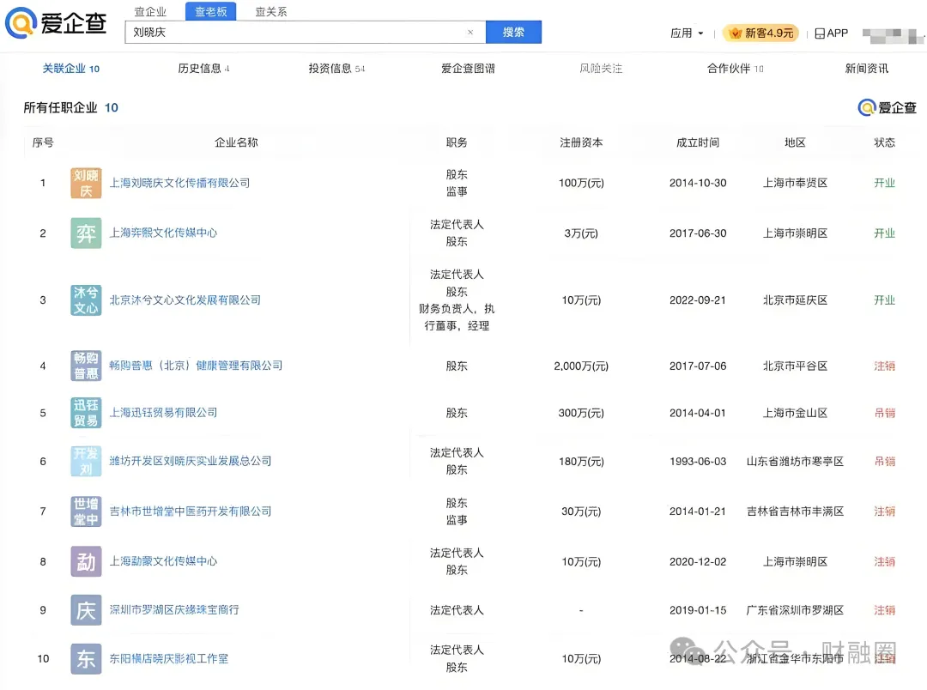Click the search input containing 刘晓庆

(305, 33)
